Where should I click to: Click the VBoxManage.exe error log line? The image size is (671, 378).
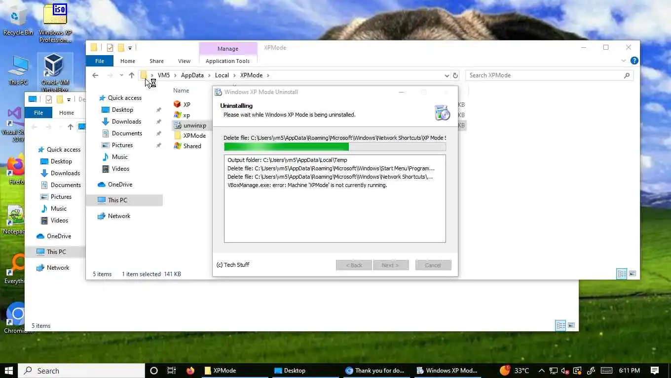tap(307, 185)
